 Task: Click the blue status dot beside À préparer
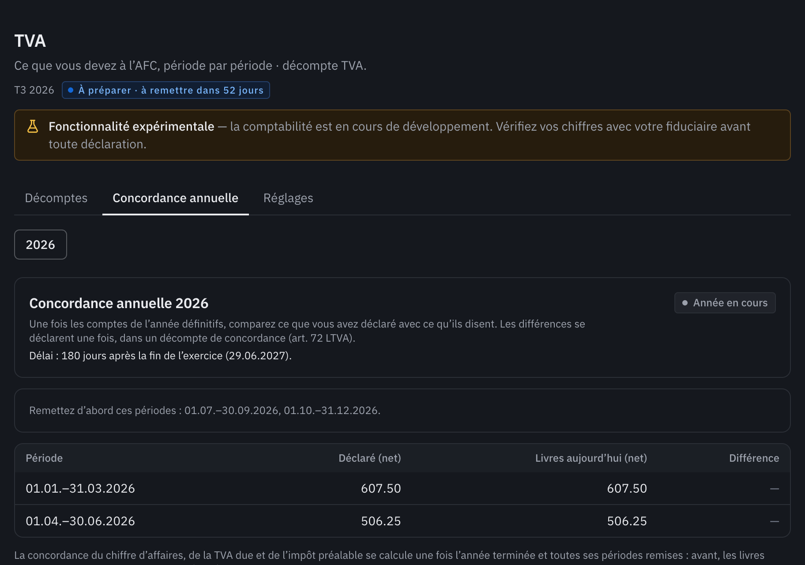pos(71,90)
